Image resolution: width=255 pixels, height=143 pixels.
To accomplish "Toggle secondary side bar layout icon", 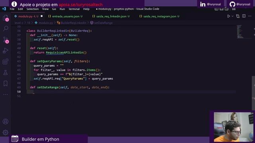I will [x=227, y=9].
